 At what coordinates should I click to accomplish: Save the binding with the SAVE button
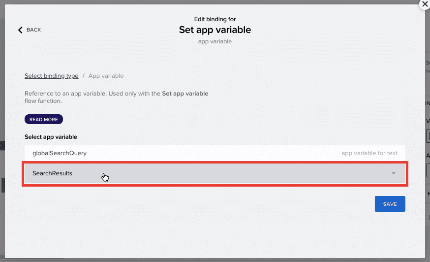click(x=390, y=204)
